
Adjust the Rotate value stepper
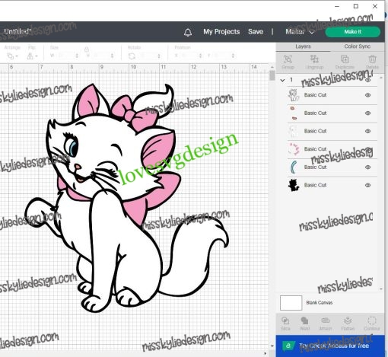click(159, 56)
